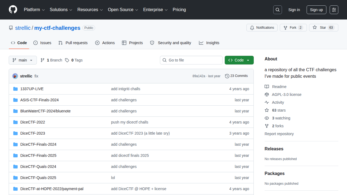Open the search magnifier button

(278, 10)
